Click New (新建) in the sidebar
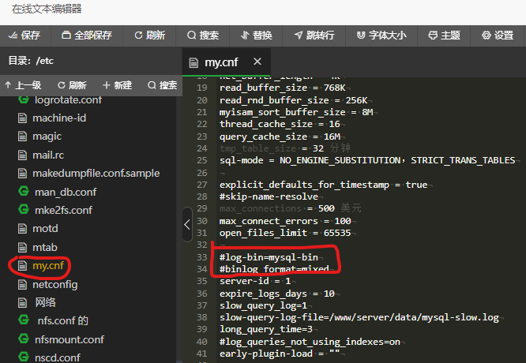 (117, 85)
